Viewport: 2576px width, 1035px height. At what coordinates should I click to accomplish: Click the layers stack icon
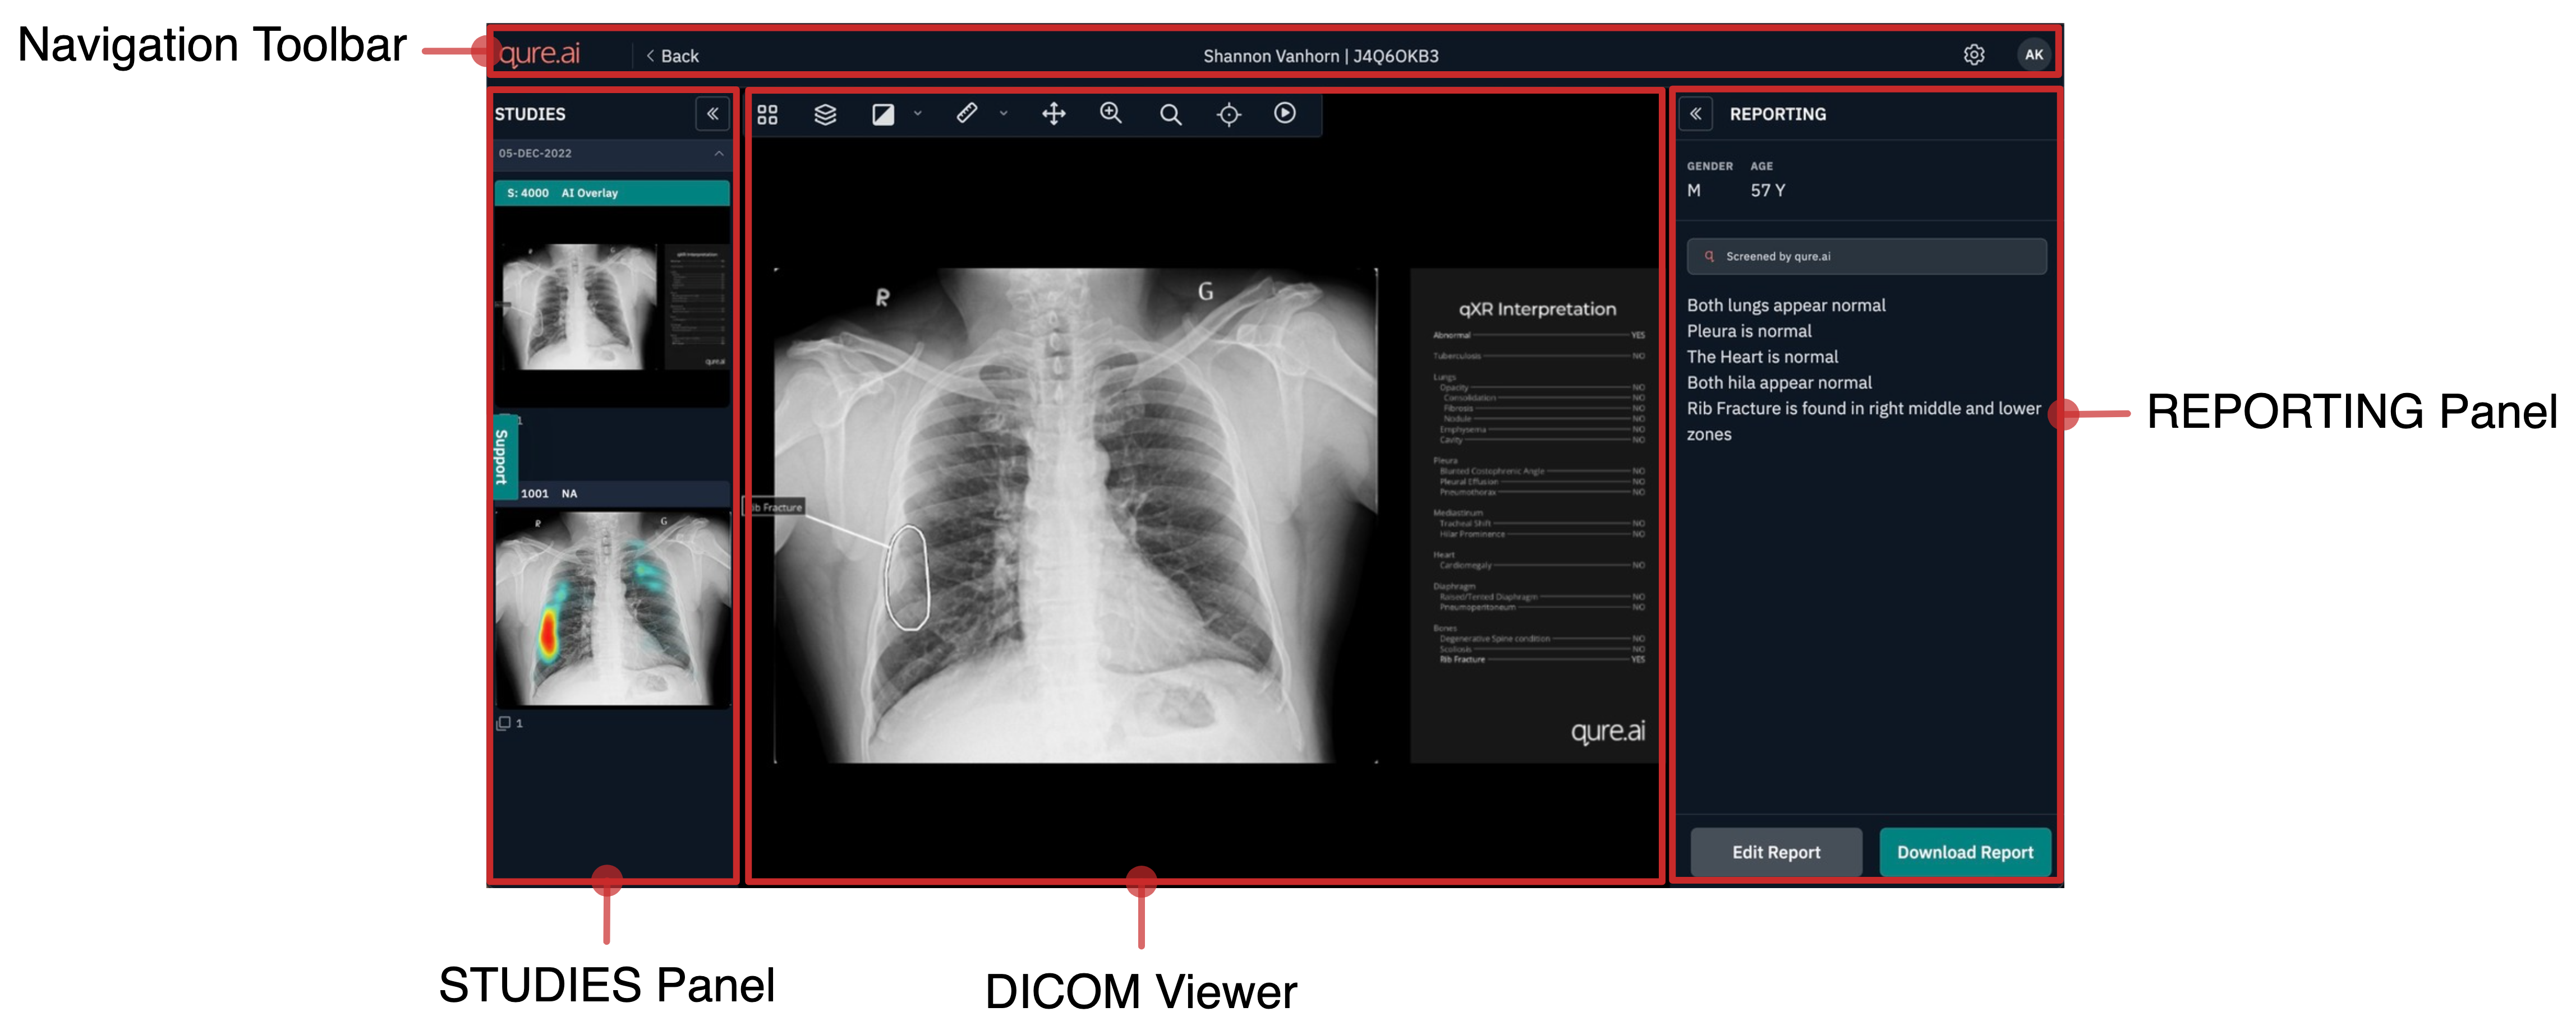tap(825, 115)
